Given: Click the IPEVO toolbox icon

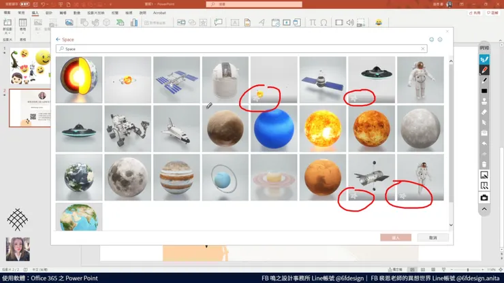Looking at the screenshot, I should point(484,133).
